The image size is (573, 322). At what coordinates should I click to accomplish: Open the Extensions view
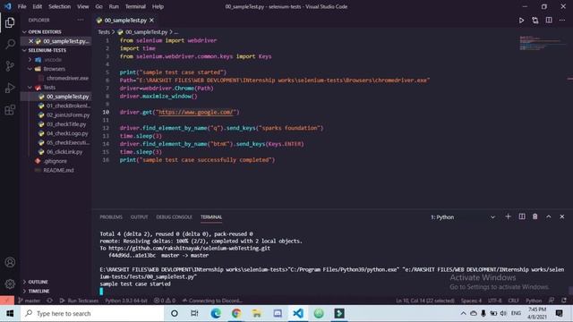pyautogui.click(x=10, y=110)
